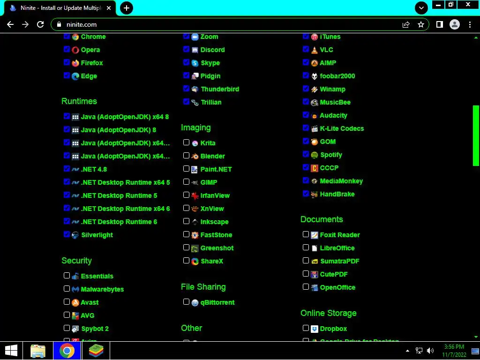Click the Avast icon
Image resolution: width=480 pixels, height=360 pixels.
(75, 303)
